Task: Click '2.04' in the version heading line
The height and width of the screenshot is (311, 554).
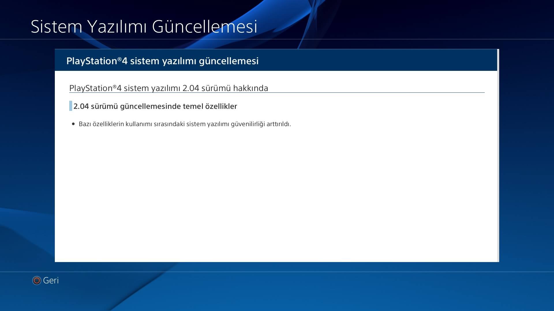Action: click(x=191, y=88)
